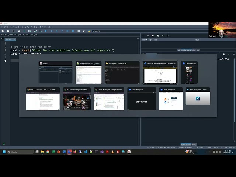This screenshot has height=177, width=236.
Task: Close the editor file tab with x
Action: coord(14,39)
